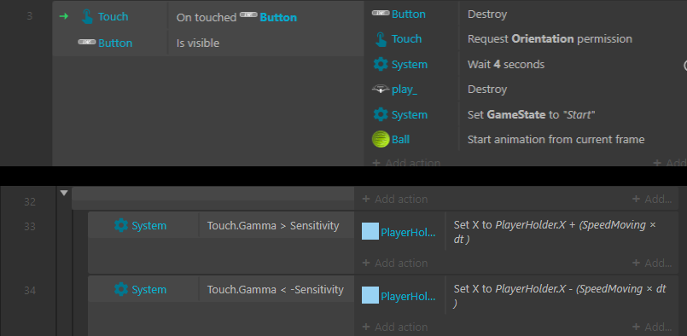This screenshot has height=336, width=687.
Task: Select the System gear beside Set GameState
Action: (381, 115)
